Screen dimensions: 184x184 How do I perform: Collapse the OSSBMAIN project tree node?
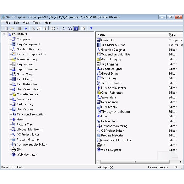point(4,34)
